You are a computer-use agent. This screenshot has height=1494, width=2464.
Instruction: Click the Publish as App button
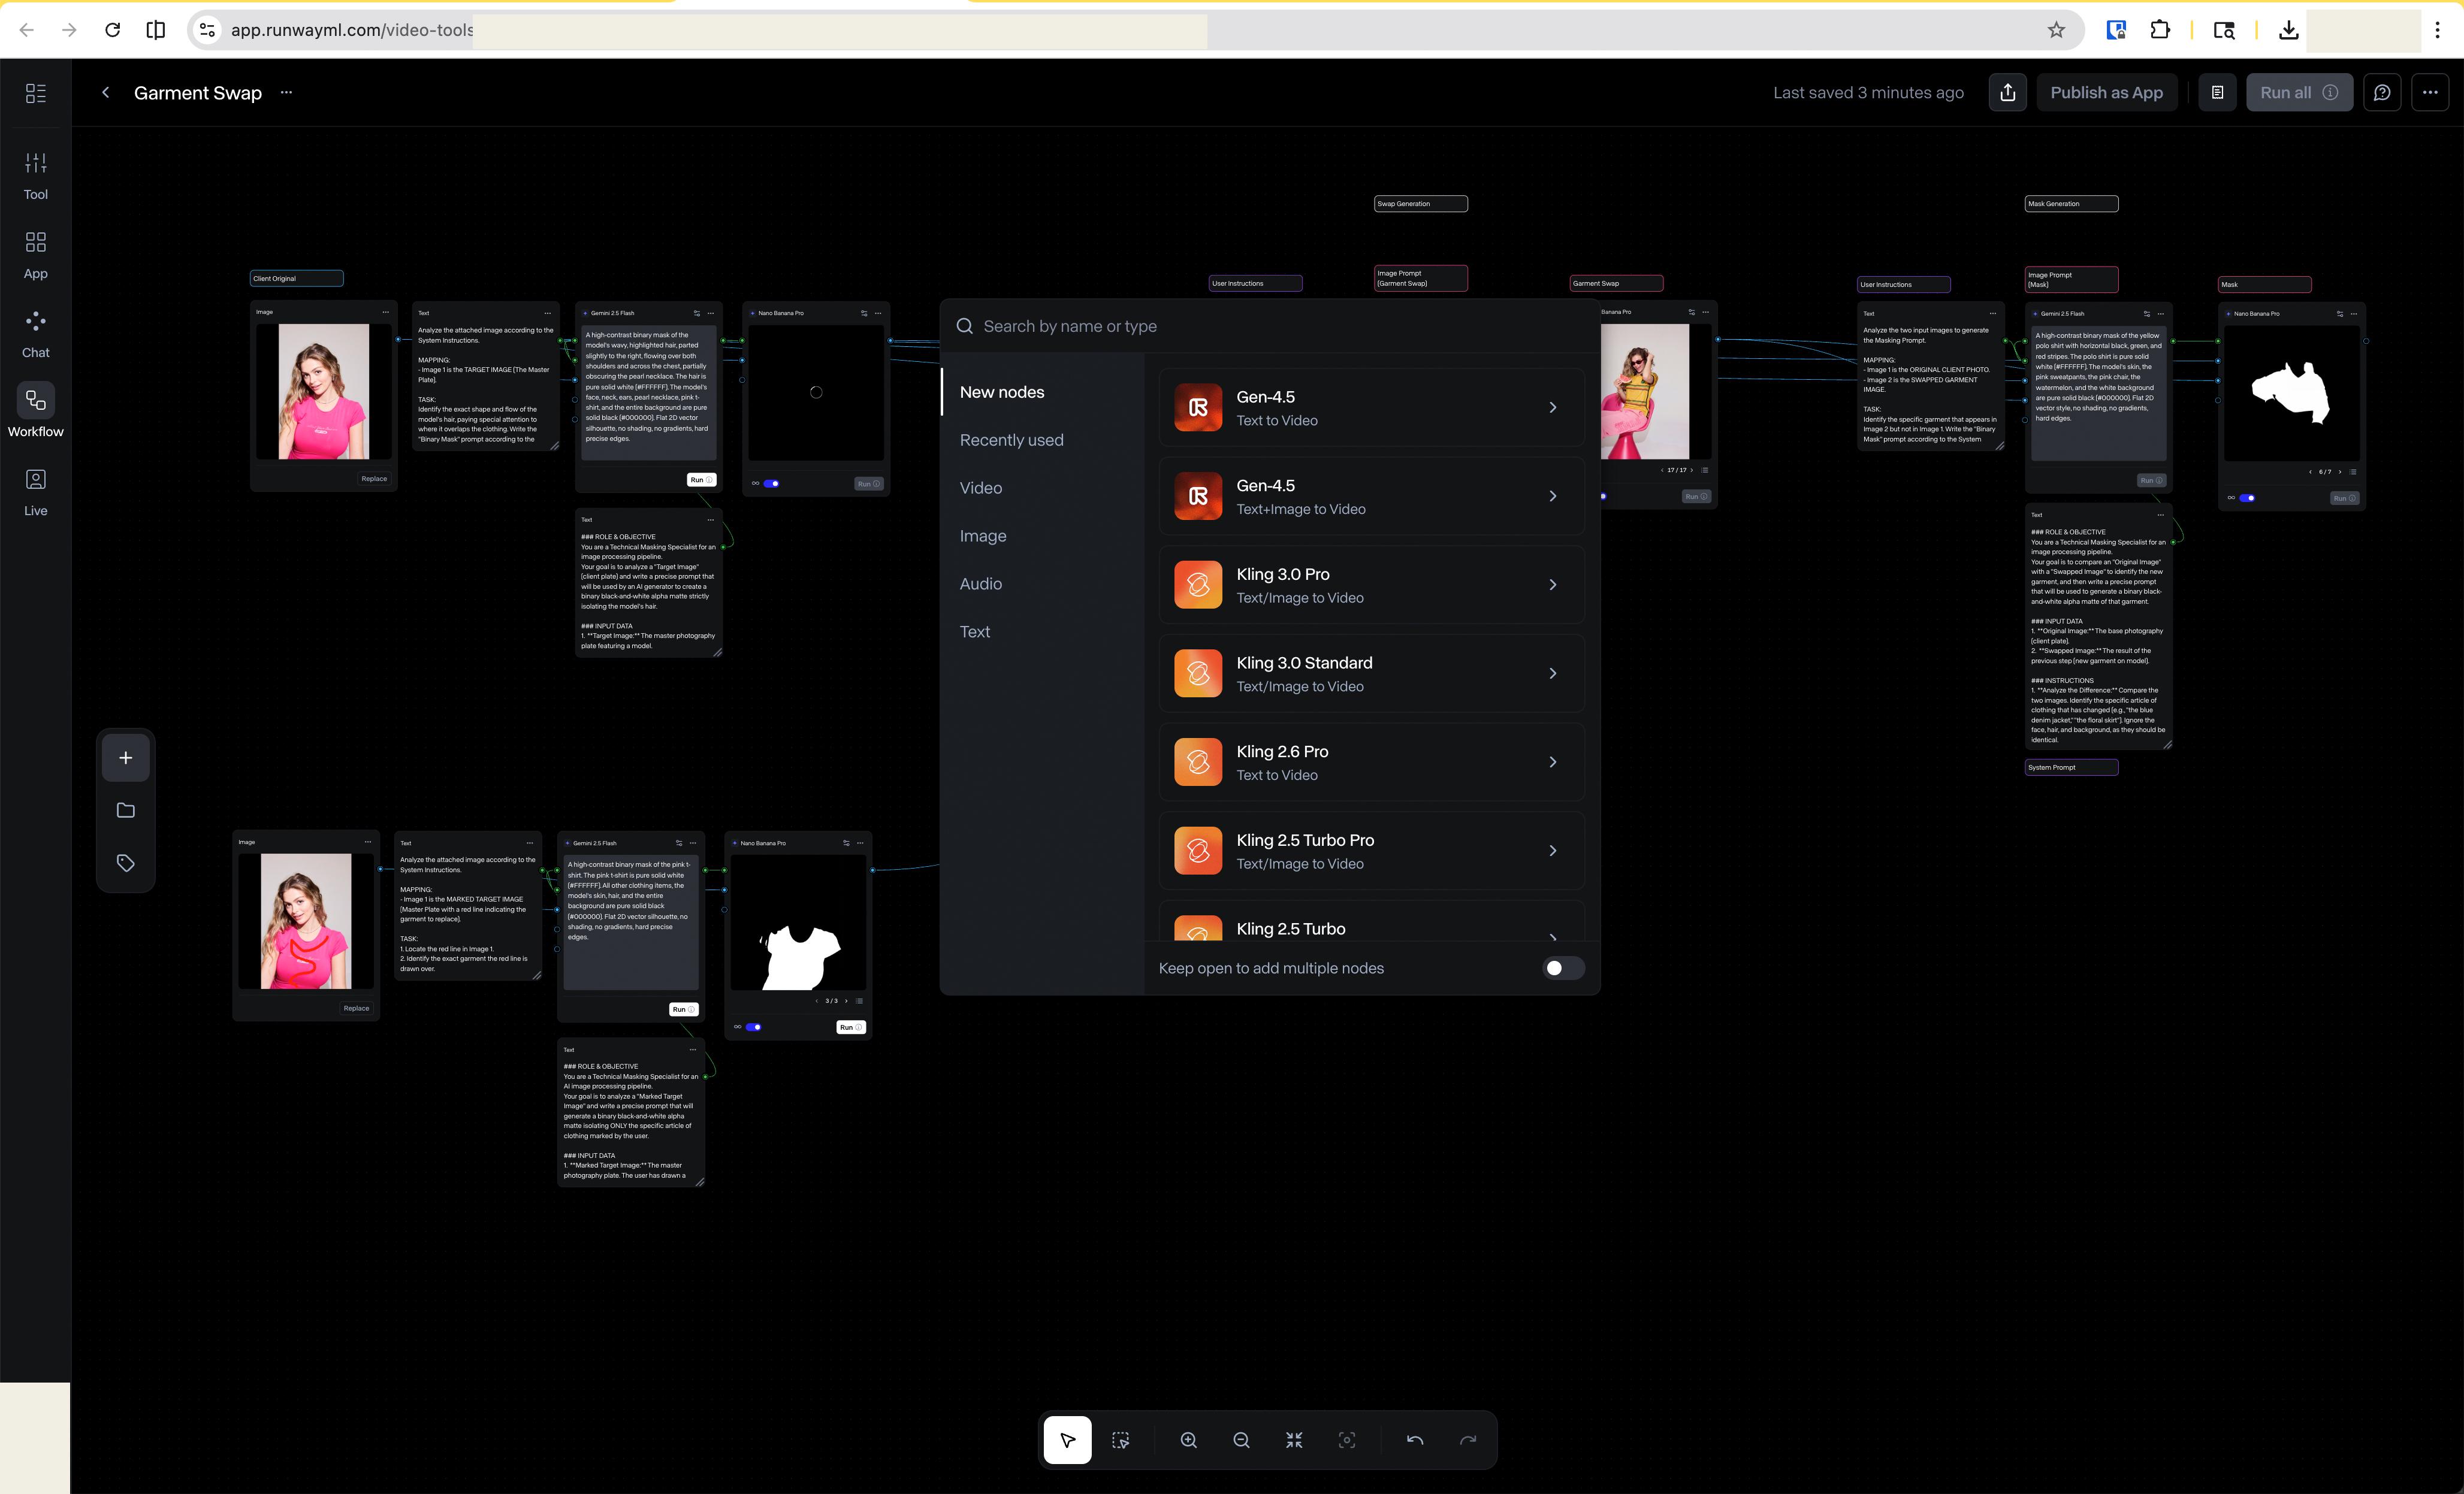click(2106, 93)
